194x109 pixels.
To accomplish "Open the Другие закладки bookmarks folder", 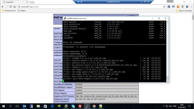I will pos(184,11).
